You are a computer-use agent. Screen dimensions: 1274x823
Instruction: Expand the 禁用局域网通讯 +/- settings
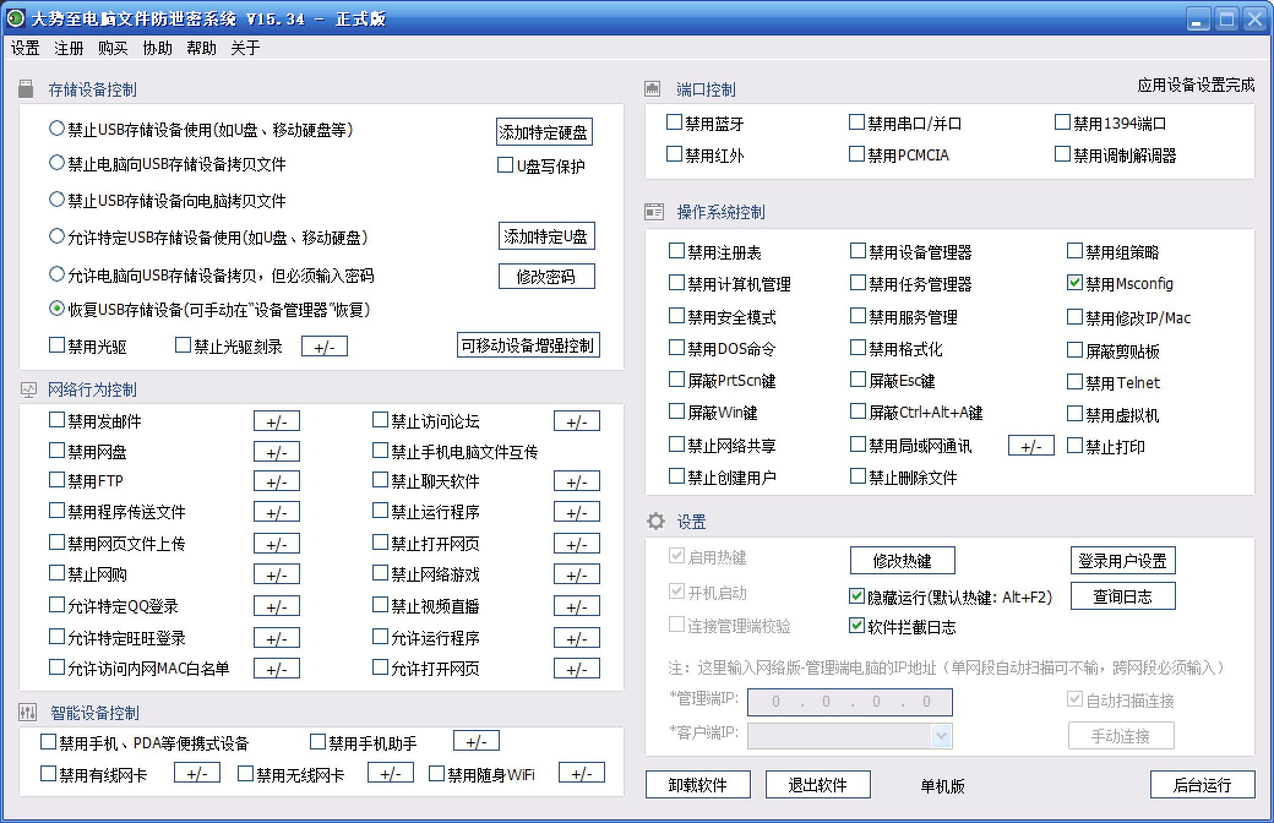pyautogui.click(x=1031, y=446)
